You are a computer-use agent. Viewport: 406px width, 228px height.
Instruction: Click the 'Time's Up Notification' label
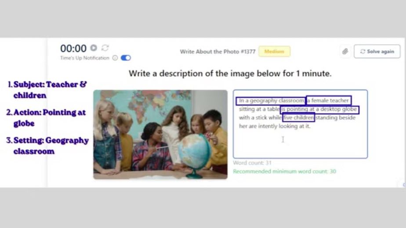coord(85,58)
